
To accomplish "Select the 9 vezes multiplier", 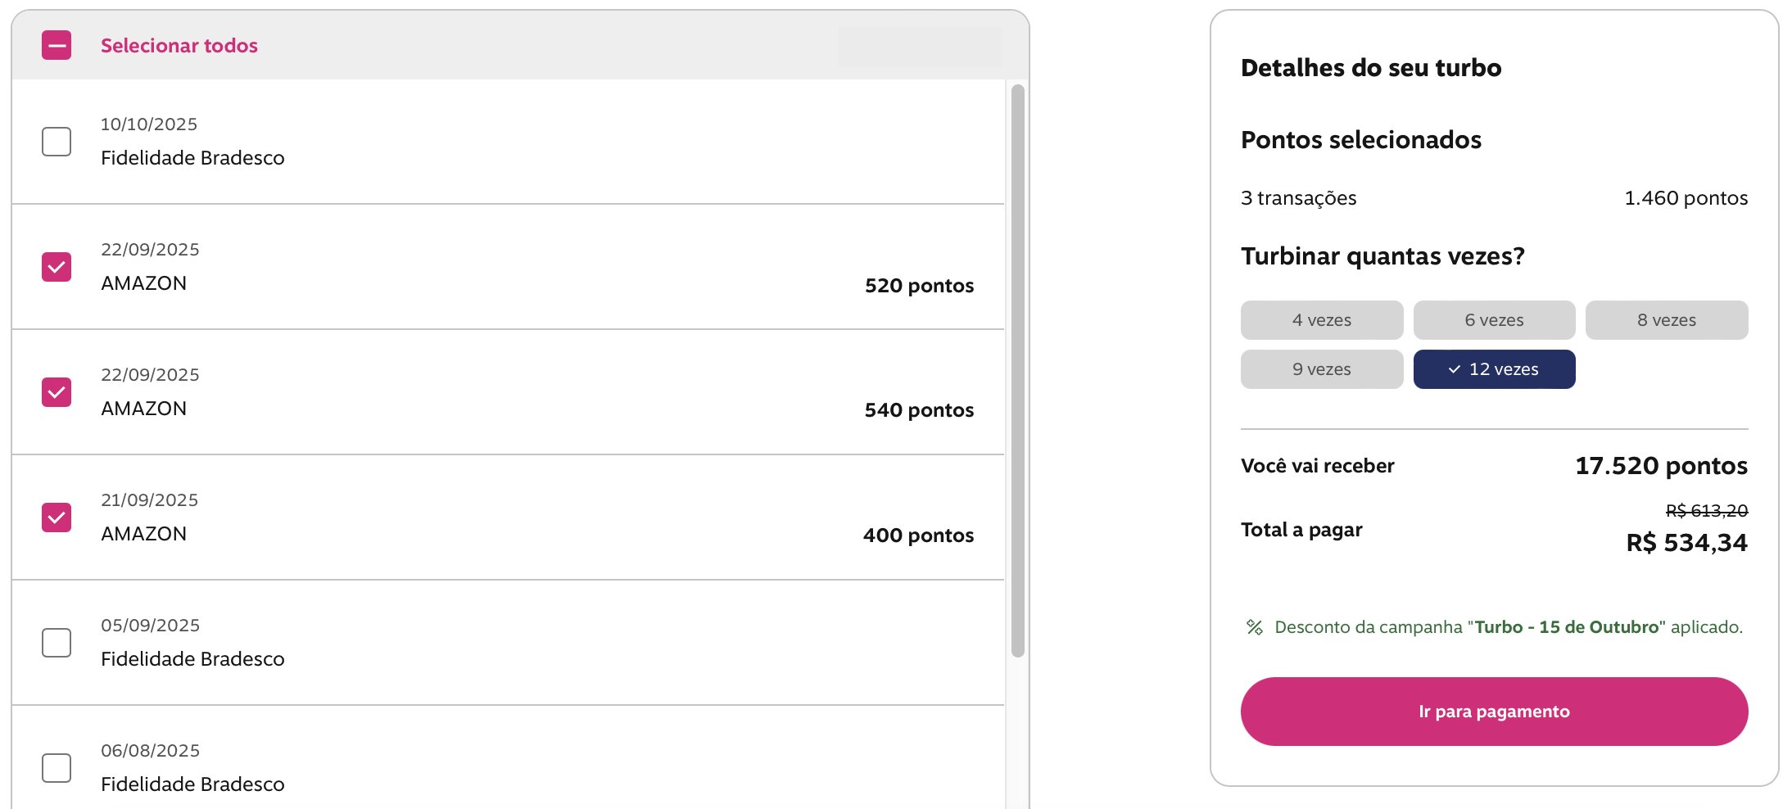I will pyautogui.click(x=1321, y=369).
